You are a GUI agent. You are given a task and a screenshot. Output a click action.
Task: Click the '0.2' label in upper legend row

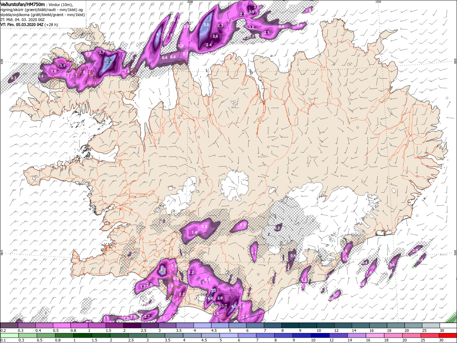[x=4, y=330]
